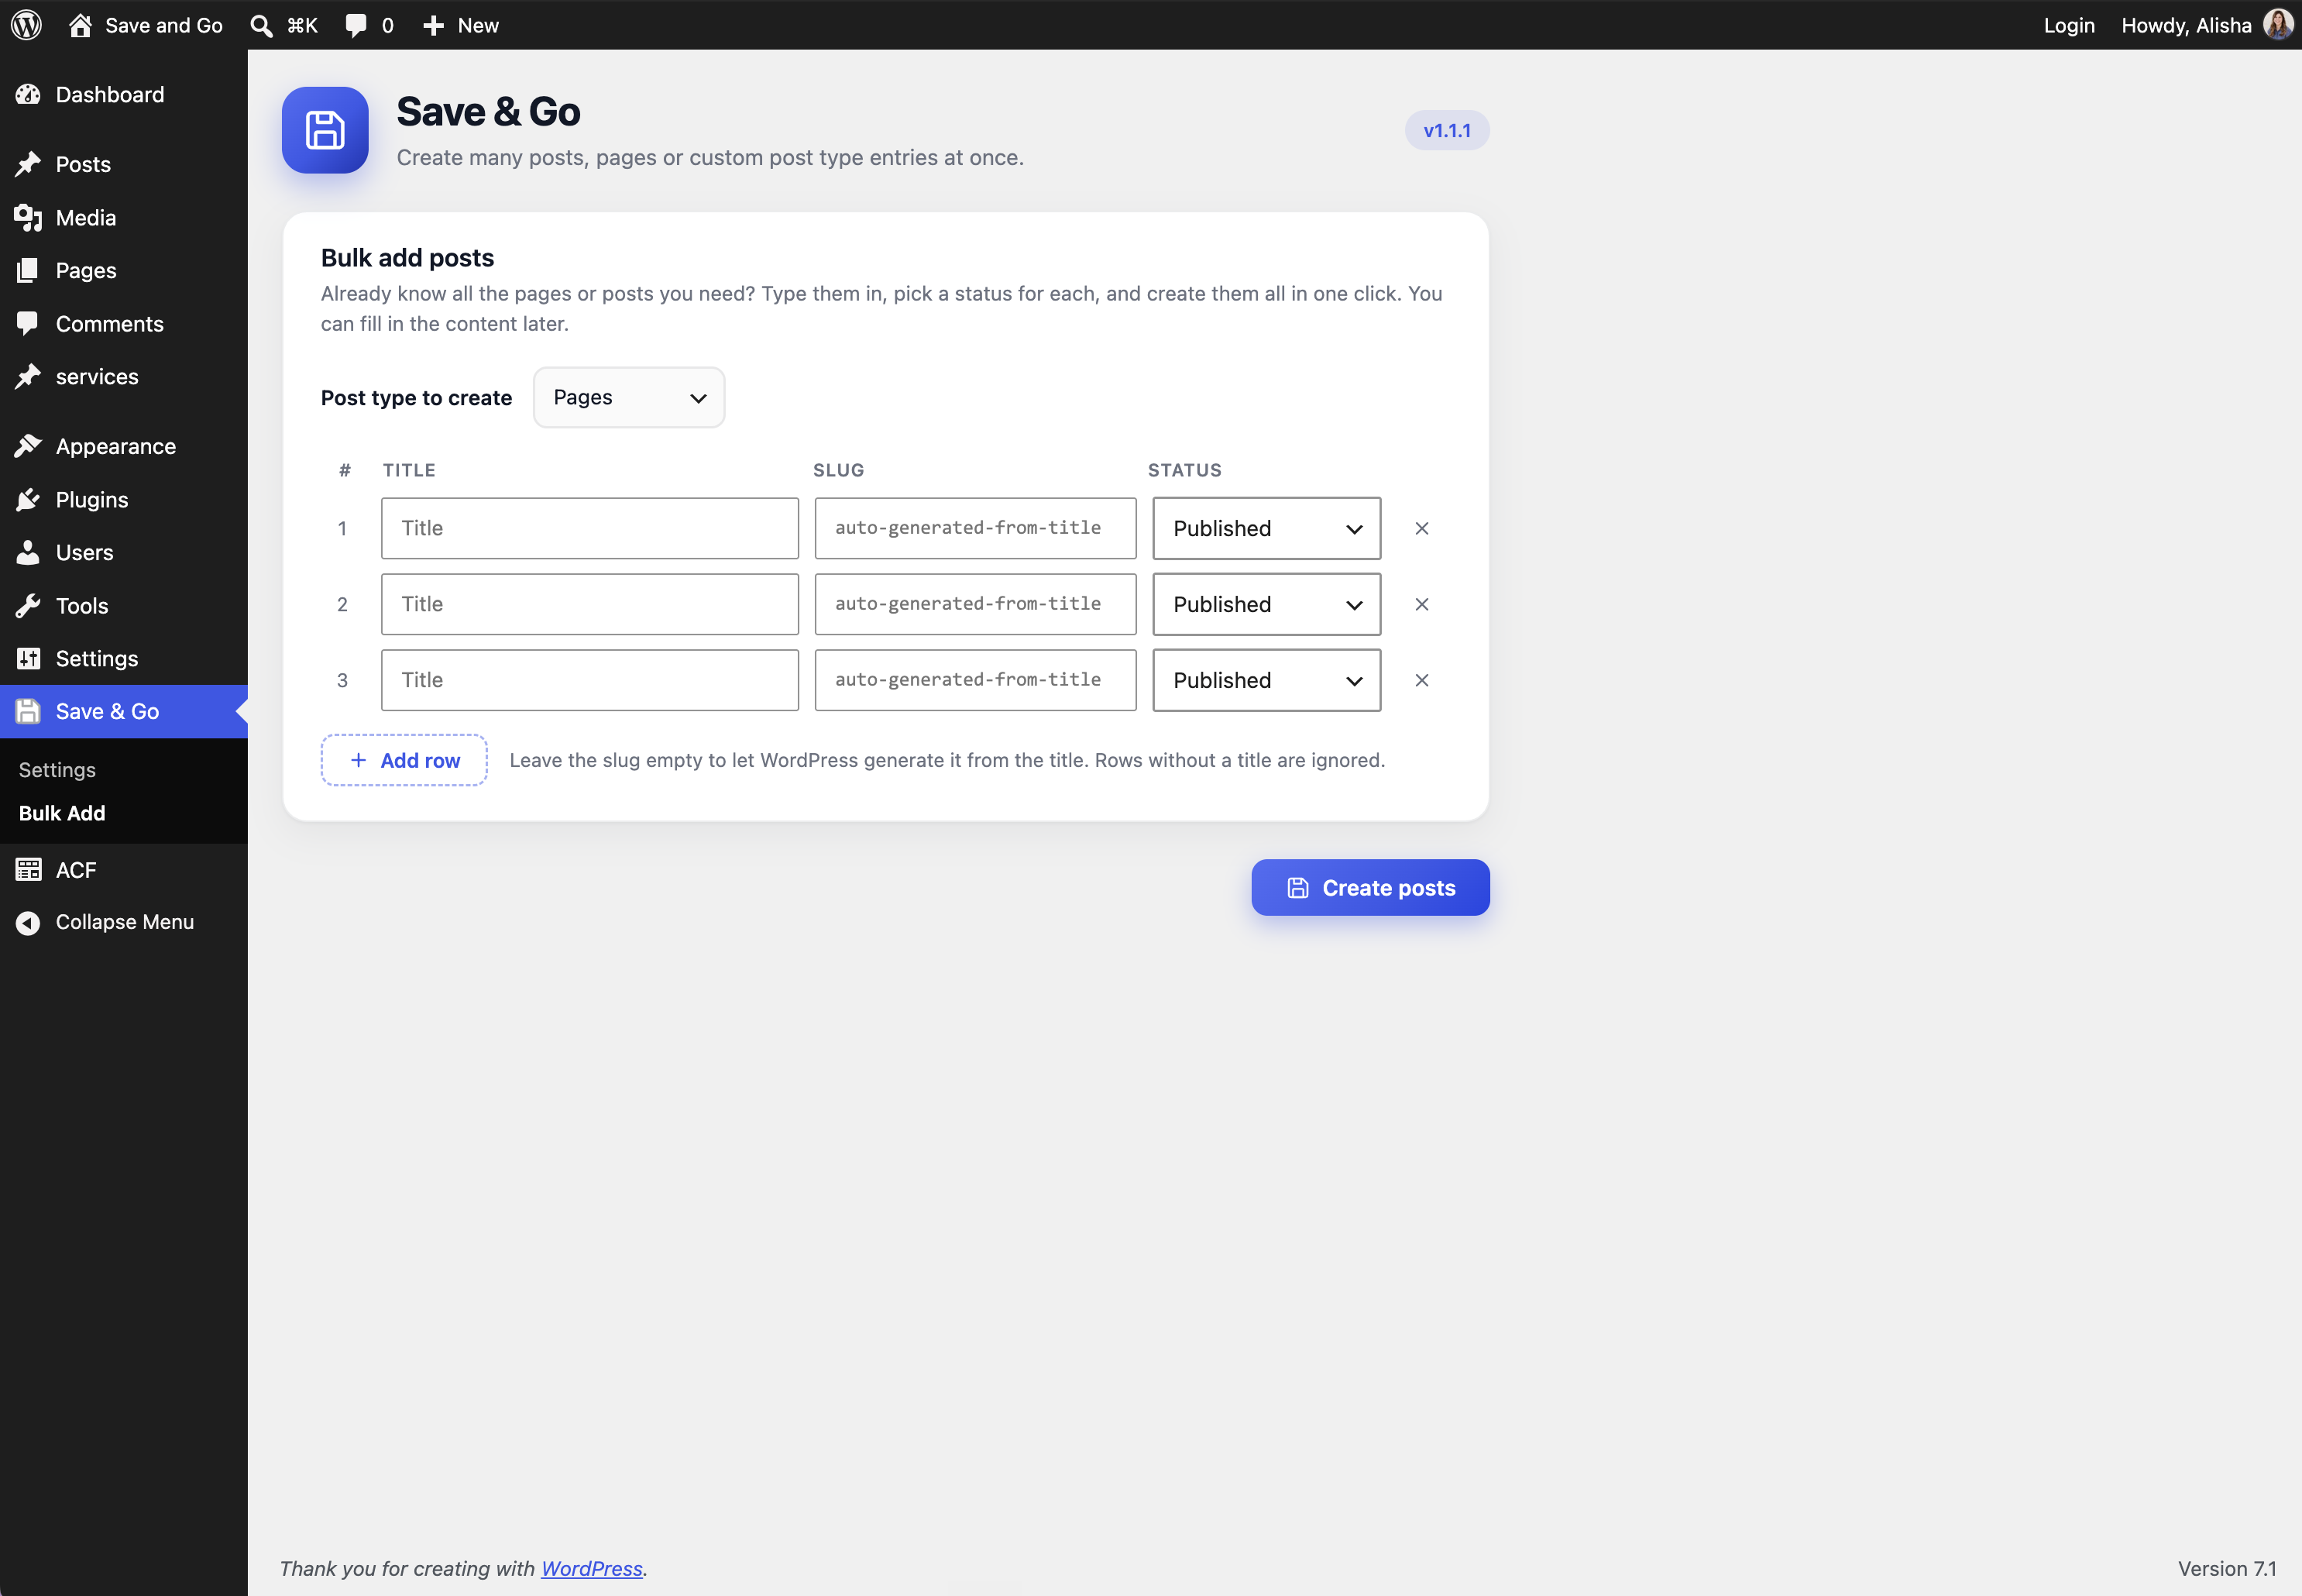
Task: Click the ACF icon in sidebar
Action: point(28,870)
